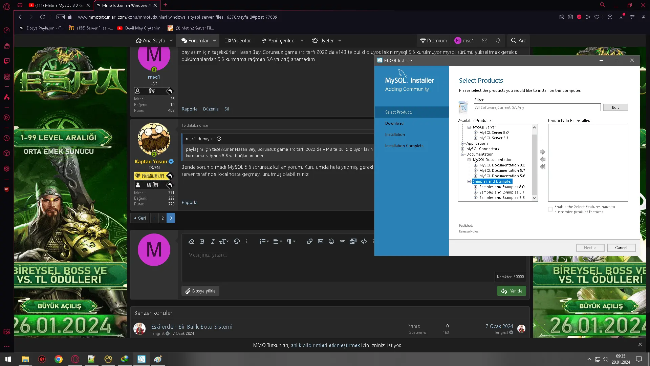Open the Premium link in forum navbar

[x=433, y=40]
